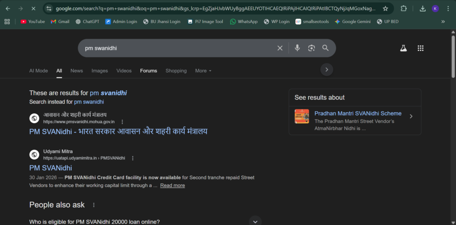Open Chrome downloads icon
The height and width of the screenshot is (225, 456).
pyautogui.click(x=423, y=8)
